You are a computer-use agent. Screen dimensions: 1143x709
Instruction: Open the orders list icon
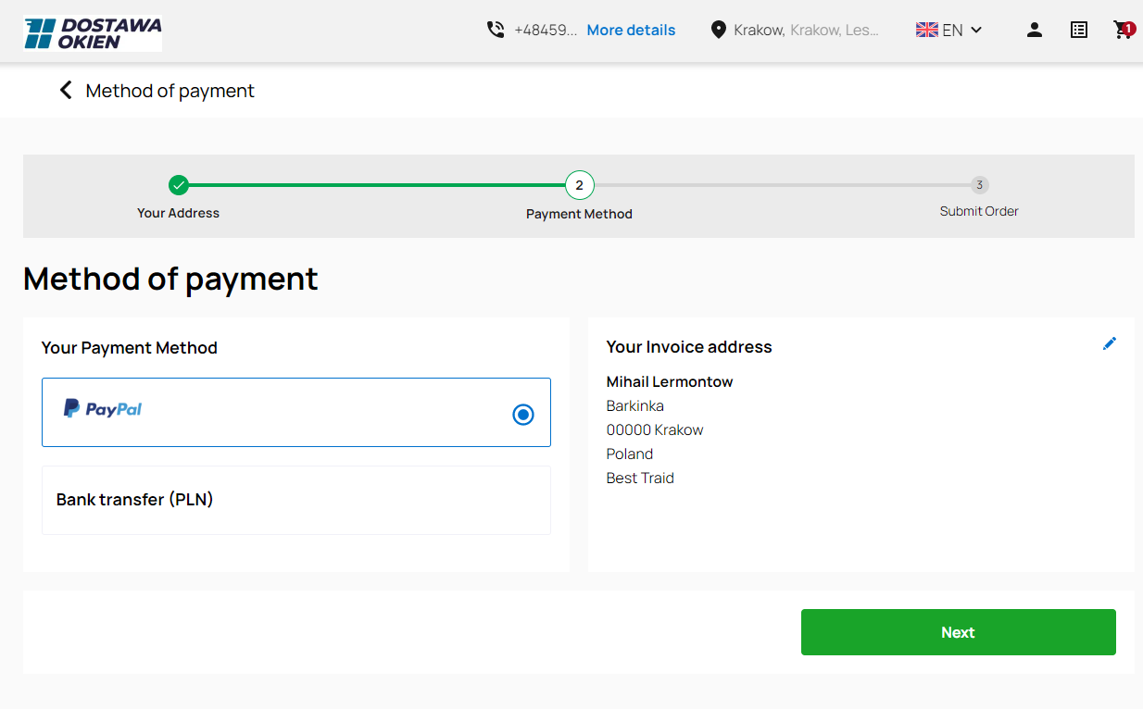(1078, 30)
